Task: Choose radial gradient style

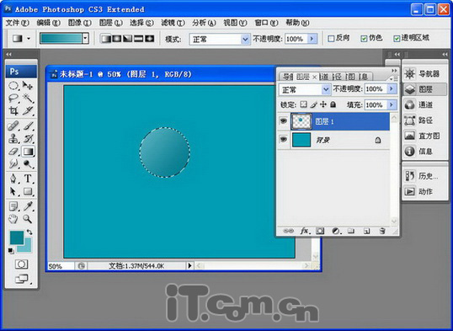Action: point(117,39)
